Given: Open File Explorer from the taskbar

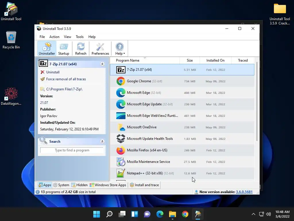Looking at the screenshot, I should pos(173,214).
